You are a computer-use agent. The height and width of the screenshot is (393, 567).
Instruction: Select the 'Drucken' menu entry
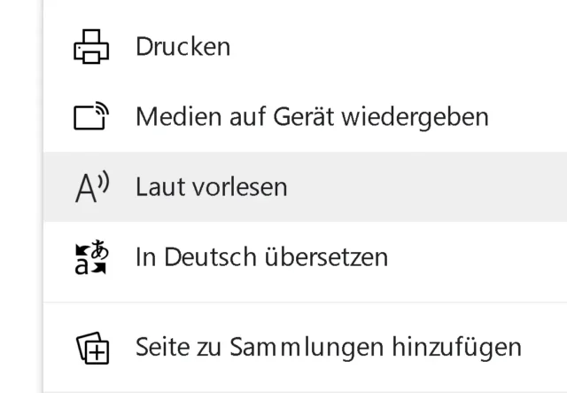point(183,46)
